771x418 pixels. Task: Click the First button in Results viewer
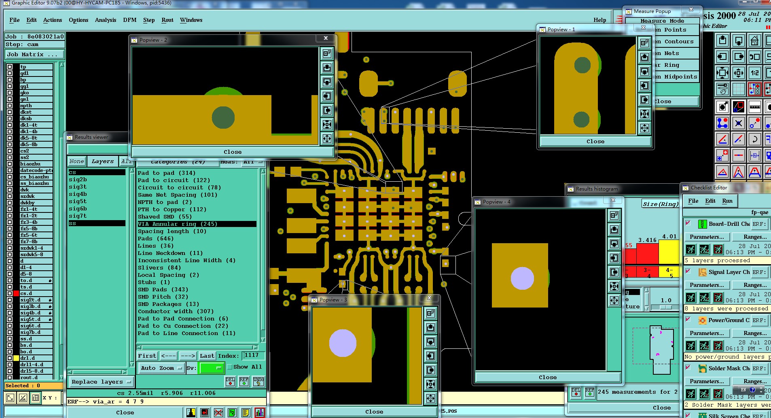(147, 356)
